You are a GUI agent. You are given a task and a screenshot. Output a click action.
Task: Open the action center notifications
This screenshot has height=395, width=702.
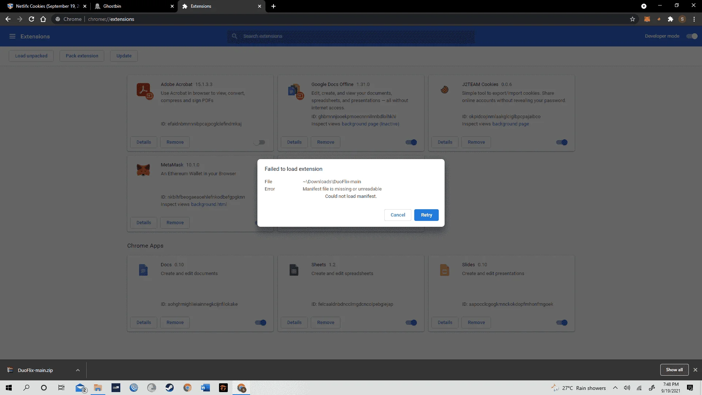[x=690, y=388]
